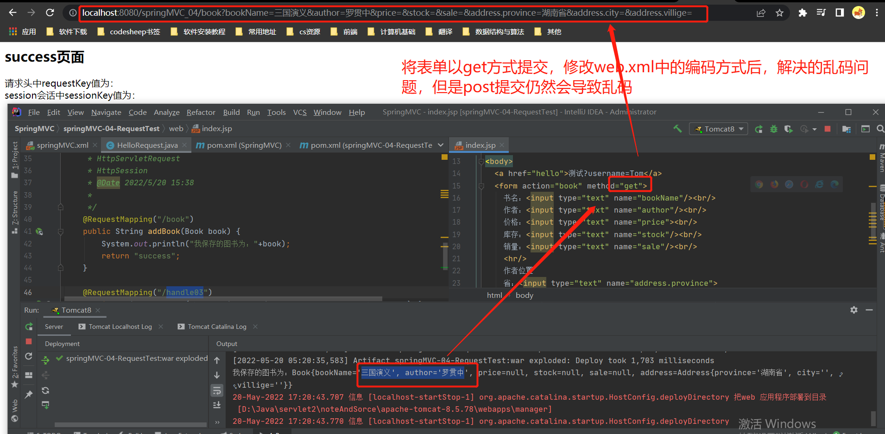885x434 pixels.
Task: Open the 数据结构与算法 bookmark folder
Action: coord(493,31)
